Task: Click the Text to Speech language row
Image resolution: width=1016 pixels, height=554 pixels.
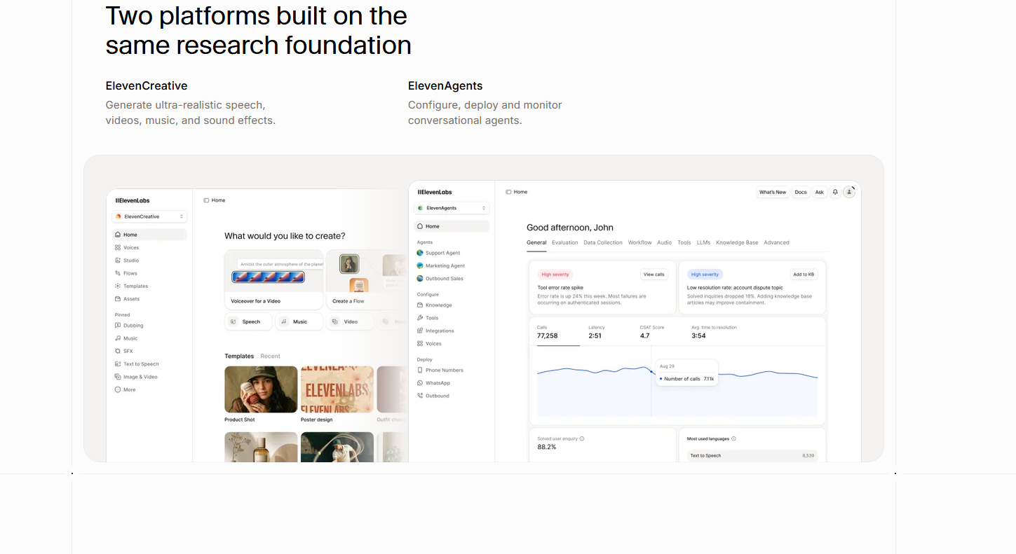Action: [x=752, y=456]
